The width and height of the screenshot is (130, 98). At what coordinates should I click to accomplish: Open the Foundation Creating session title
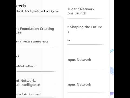click(35, 30)
